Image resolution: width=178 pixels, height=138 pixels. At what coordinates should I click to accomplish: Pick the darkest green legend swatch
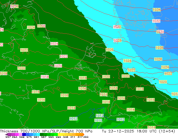[x=42, y=134]
